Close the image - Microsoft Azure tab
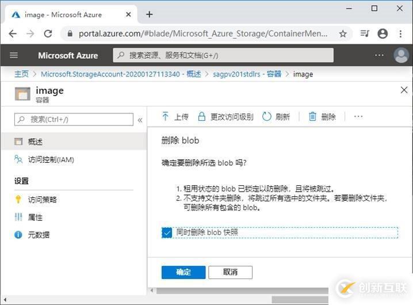 tap(128, 14)
